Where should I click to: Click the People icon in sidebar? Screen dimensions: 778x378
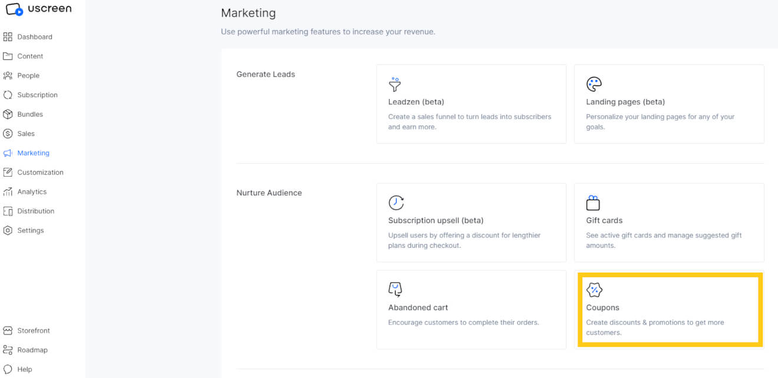pyautogui.click(x=8, y=76)
